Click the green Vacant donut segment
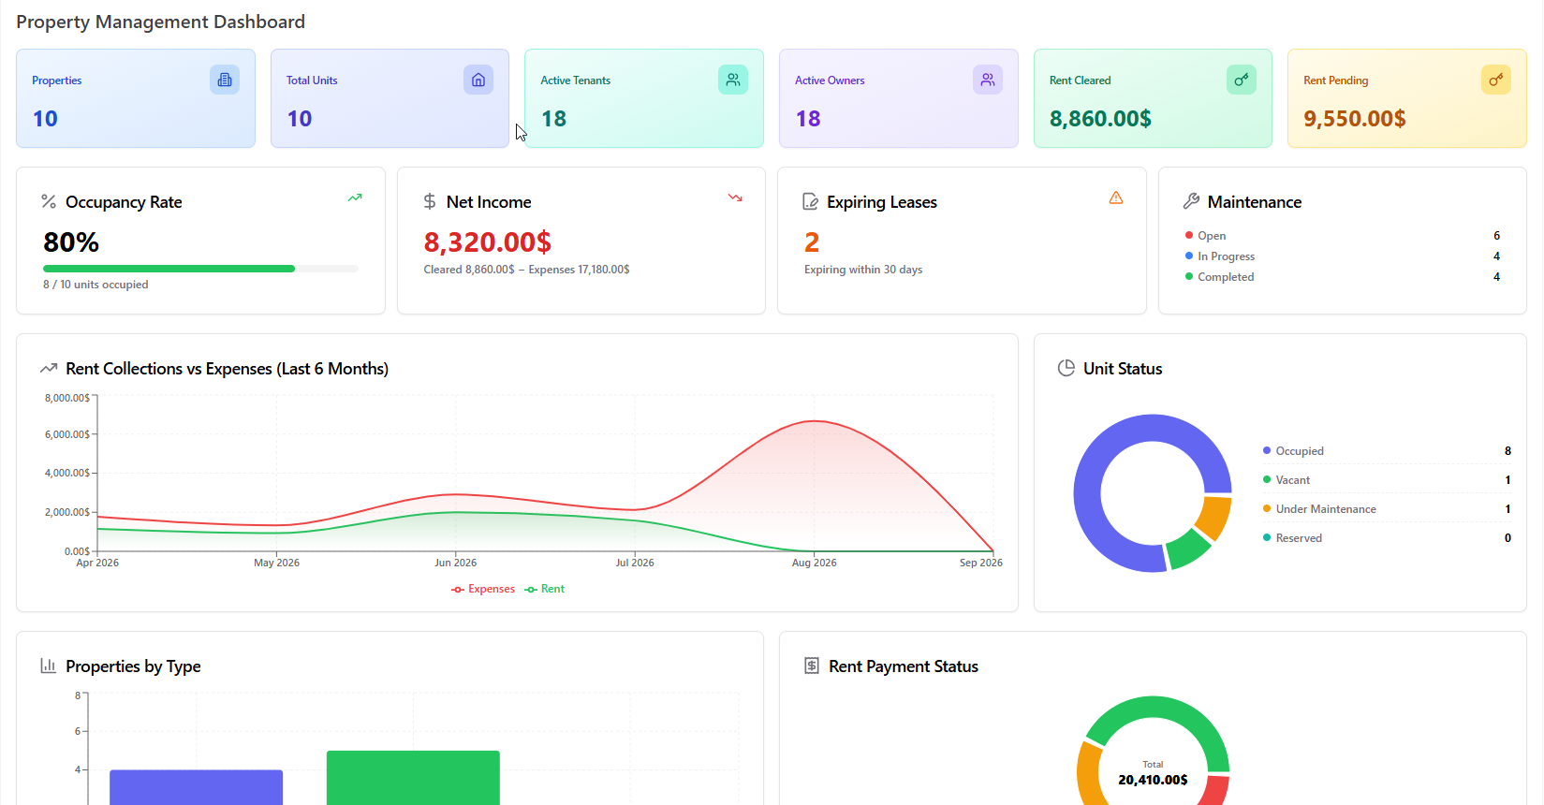 click(x=1187, y=549)
